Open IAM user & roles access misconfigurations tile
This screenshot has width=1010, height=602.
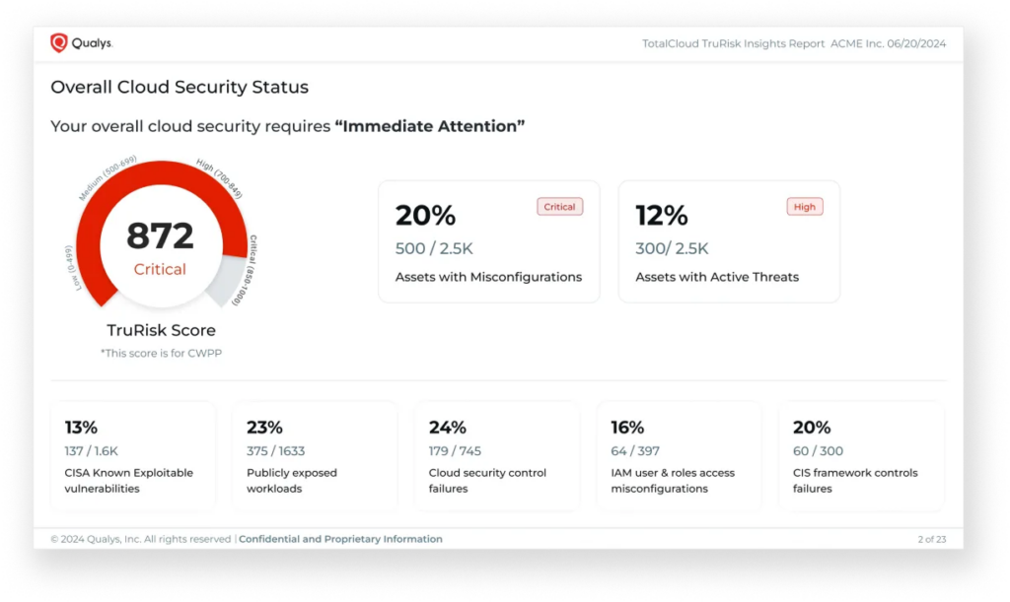coord(680,456)
